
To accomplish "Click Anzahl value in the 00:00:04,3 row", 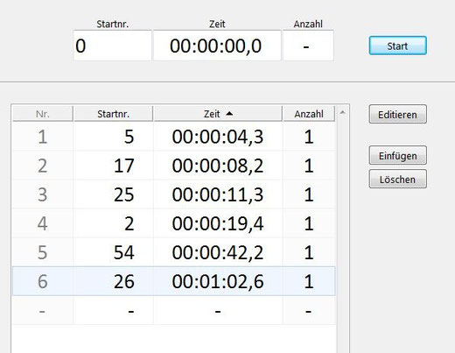I will 309,137.
